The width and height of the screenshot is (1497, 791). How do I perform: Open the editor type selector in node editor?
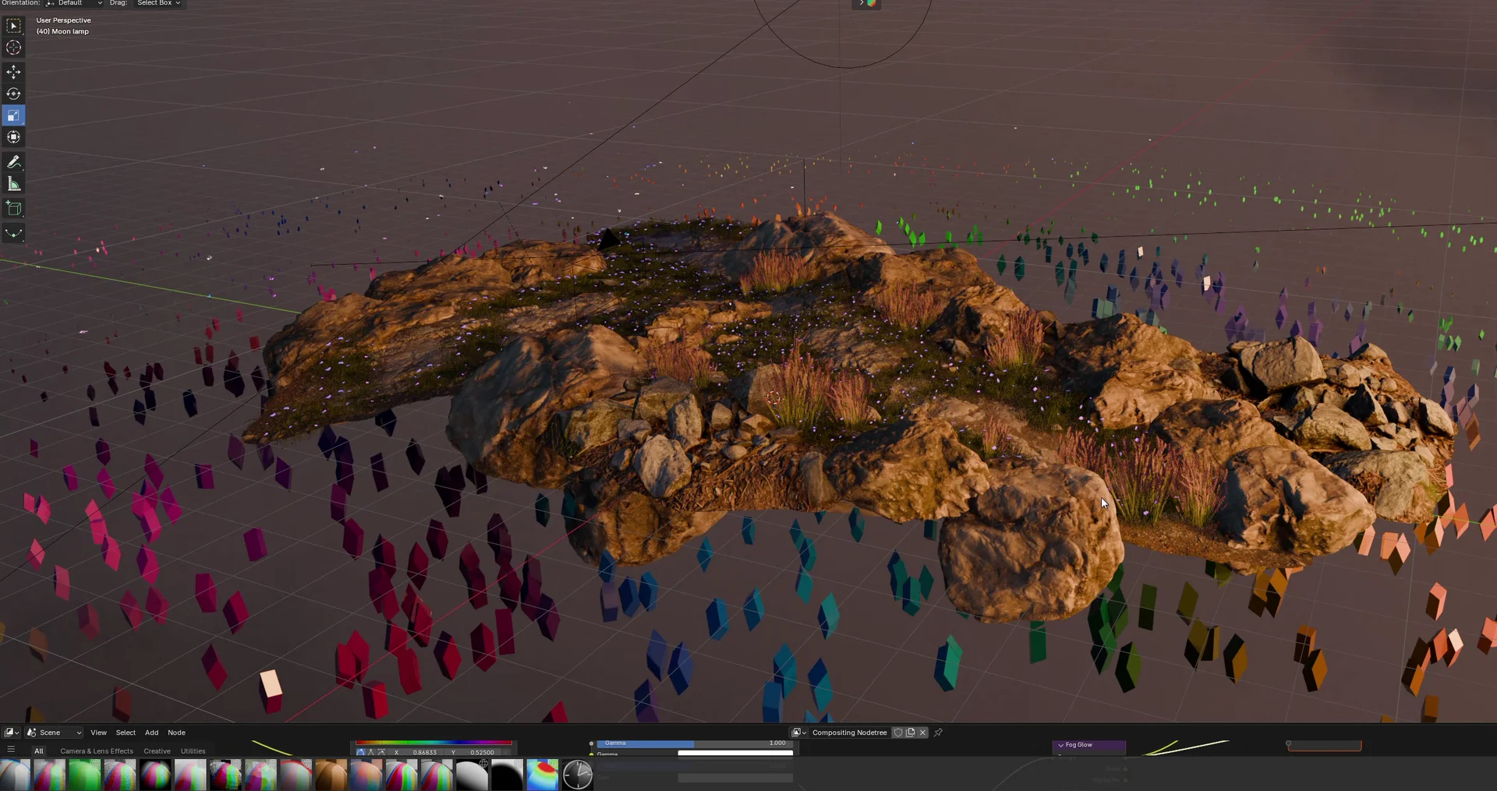[x=12, y=733]
